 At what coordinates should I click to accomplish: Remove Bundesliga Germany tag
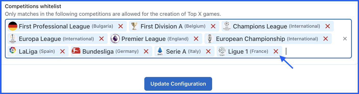click(146, 51)
